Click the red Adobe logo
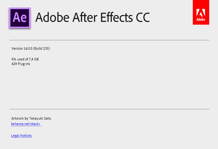This screenshot has width=218, height=149. coord(201,12)
